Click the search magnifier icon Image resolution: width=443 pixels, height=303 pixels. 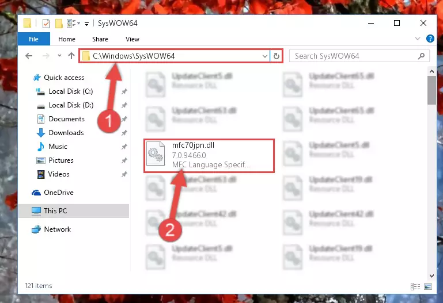coord(421,56)
